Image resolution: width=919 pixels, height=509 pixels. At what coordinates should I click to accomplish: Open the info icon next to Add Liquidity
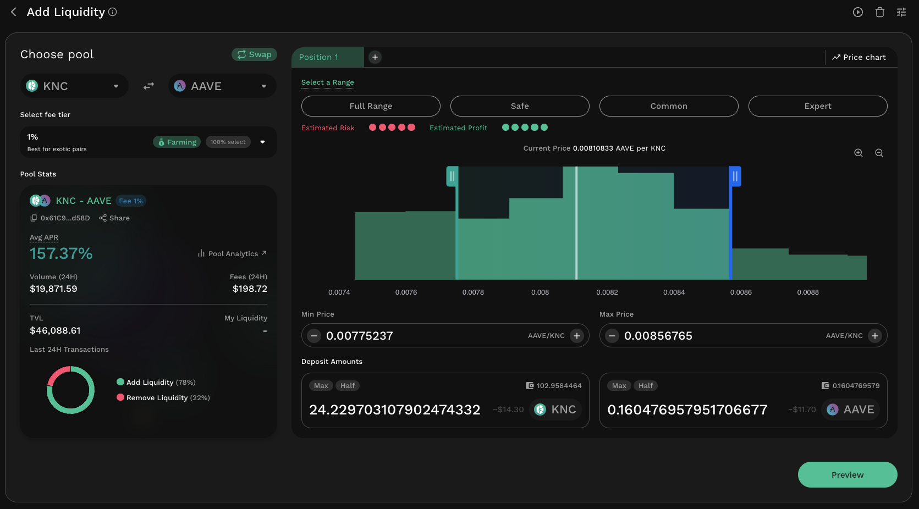click(113, 12)
